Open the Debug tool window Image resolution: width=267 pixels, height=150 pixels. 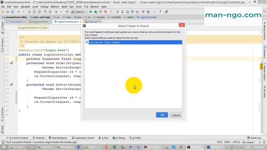[x=119, y=138]
